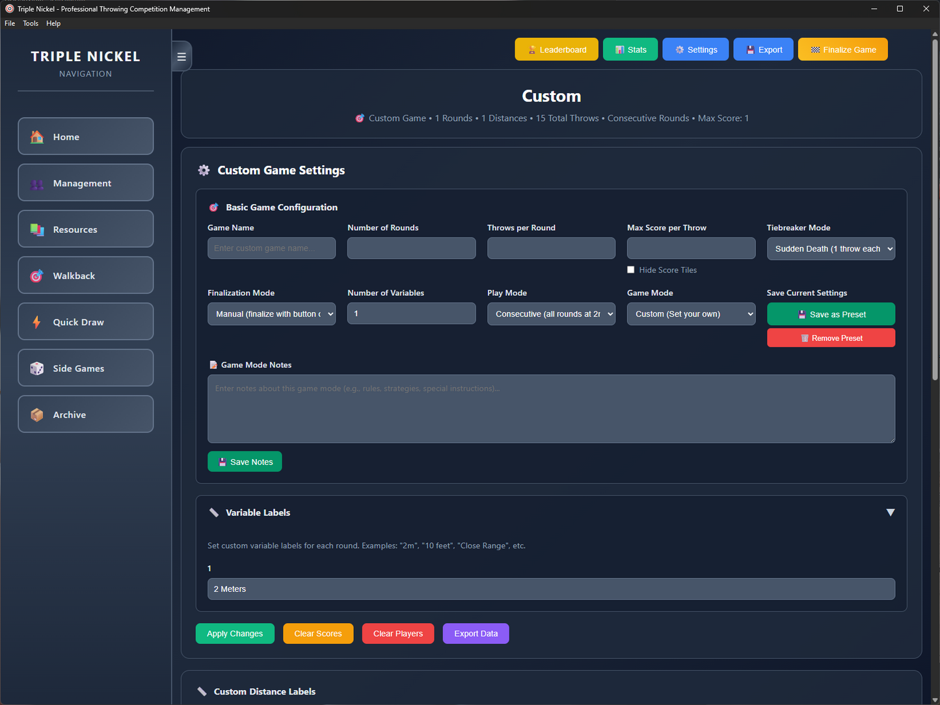Open Home via the house icon
The width and height of the screenshot is (940, 705).
click(37, 137)
